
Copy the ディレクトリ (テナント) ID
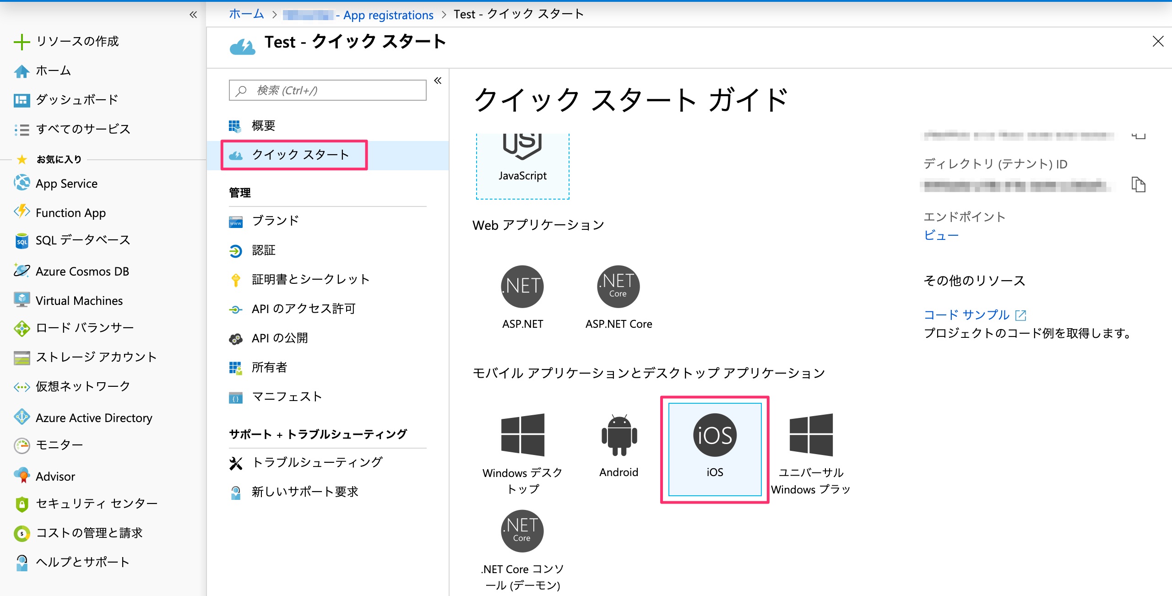[x=1139, y=184]
